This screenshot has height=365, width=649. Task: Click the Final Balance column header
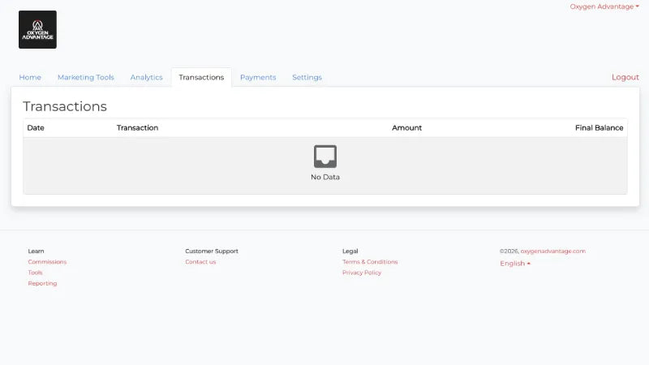click(599, 128)
